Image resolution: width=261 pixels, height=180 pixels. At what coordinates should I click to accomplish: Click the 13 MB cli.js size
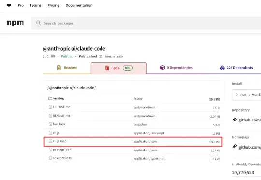click(x=216, y=134)
